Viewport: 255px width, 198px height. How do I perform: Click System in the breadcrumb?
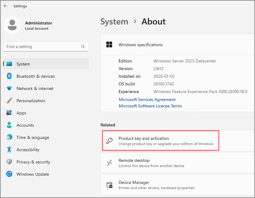pos(114,22)
